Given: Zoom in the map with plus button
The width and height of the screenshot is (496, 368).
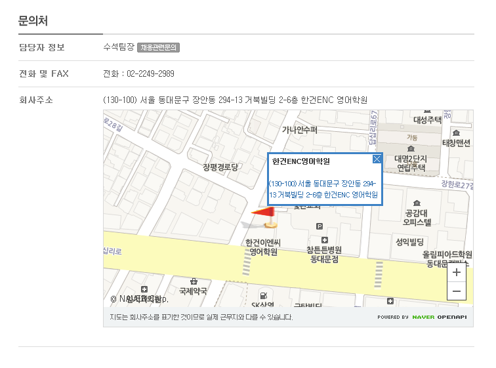Looking at the screenshot, I should pos(457,272).
